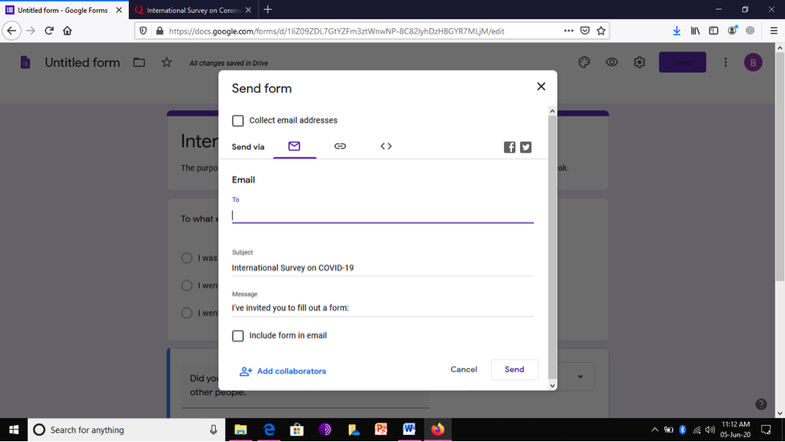
Task: Open the question type dropdown arrow
Action: pyautogui.click(x=580, y=377)
